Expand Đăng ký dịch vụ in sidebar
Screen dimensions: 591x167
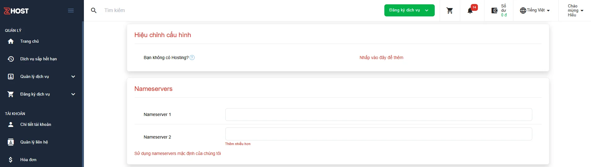(42, 94)
